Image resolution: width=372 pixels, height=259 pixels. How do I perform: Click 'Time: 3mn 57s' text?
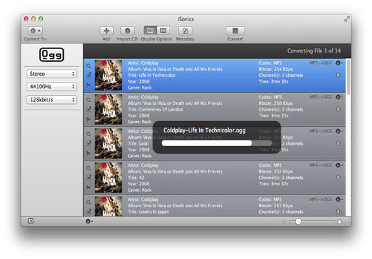point(273,184)
